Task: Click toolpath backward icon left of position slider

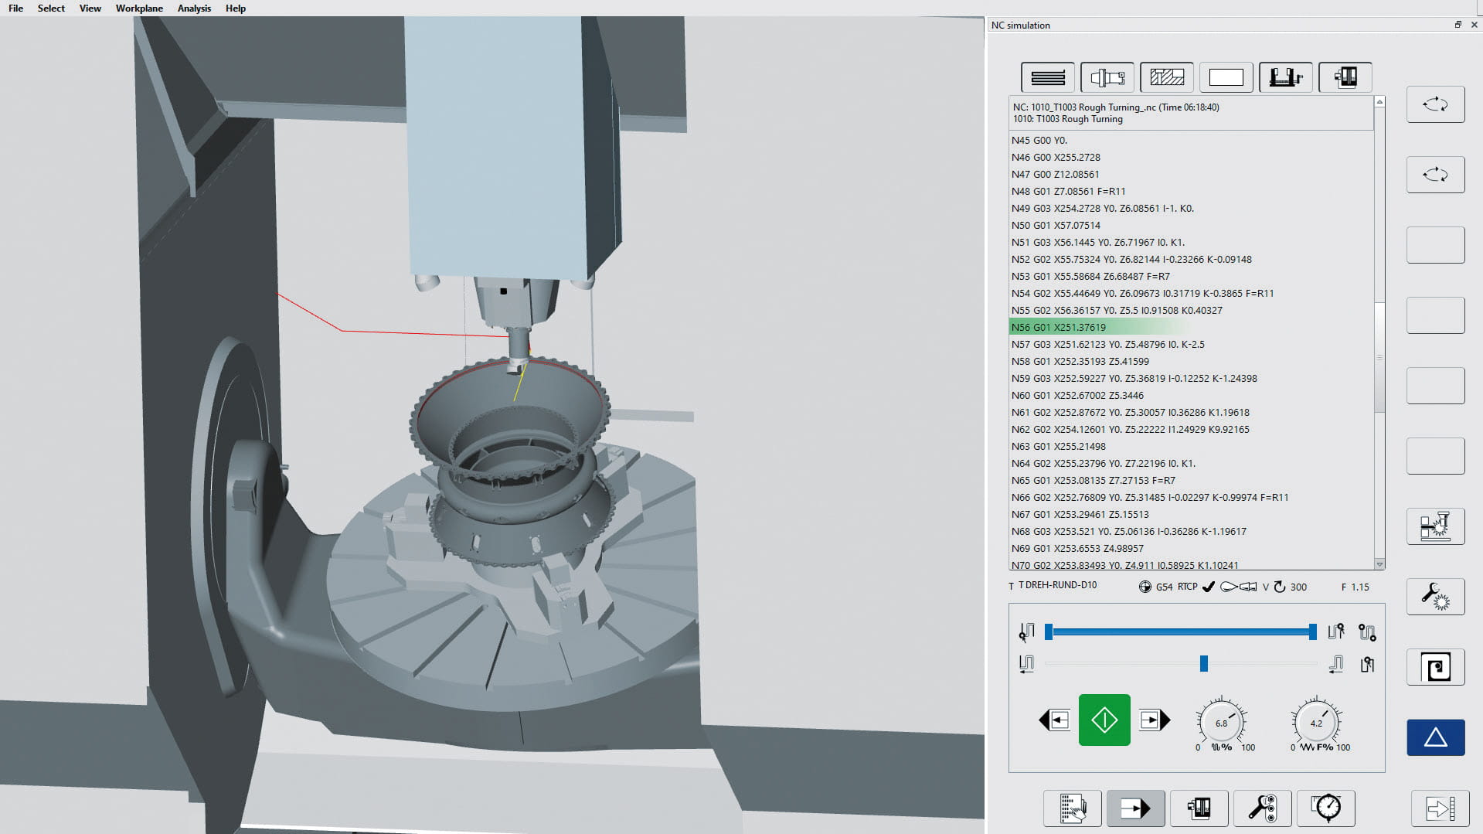Action: coord(1026,664)
